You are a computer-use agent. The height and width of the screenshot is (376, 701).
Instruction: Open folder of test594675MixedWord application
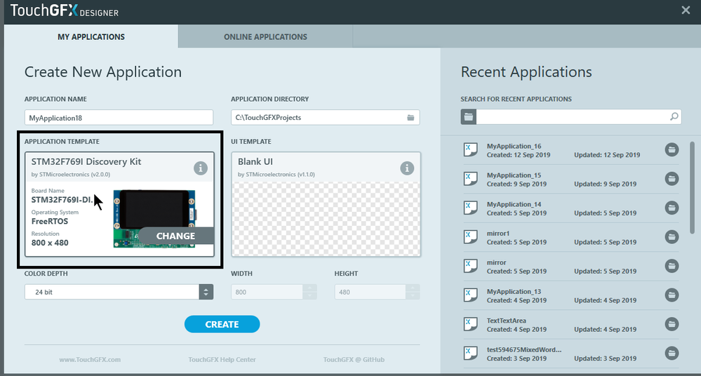click(x=672, y=353)
